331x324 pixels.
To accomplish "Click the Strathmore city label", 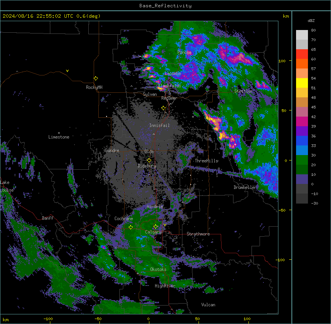I will tap(198, 234).
